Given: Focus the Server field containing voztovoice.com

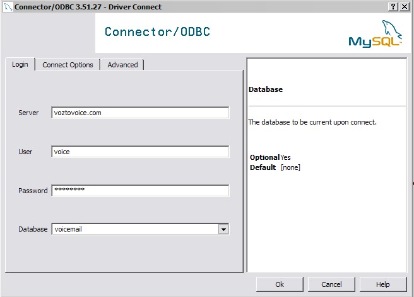Looking at the screenshot, I should pyautogui.click(x=139, y=113).
